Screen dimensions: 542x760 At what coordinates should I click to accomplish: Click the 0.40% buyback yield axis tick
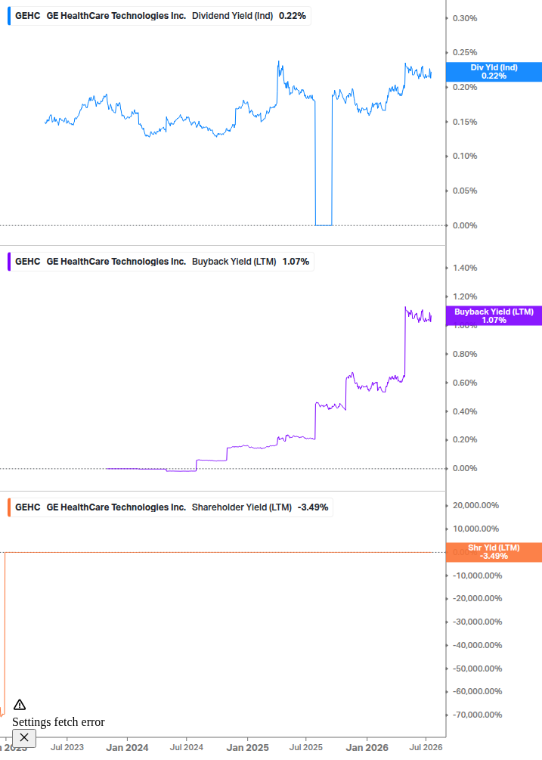click(464, 411)
